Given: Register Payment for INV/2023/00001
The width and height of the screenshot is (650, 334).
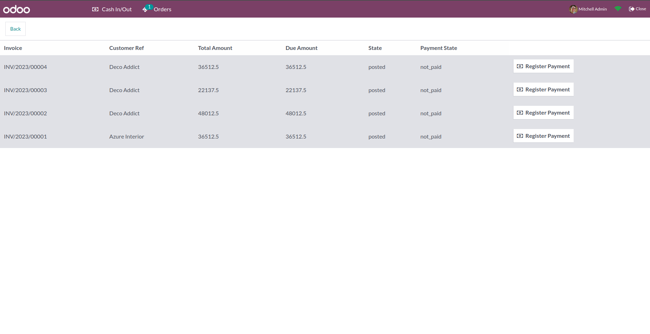Looking at the screenshot, I should tap(543, 136).
